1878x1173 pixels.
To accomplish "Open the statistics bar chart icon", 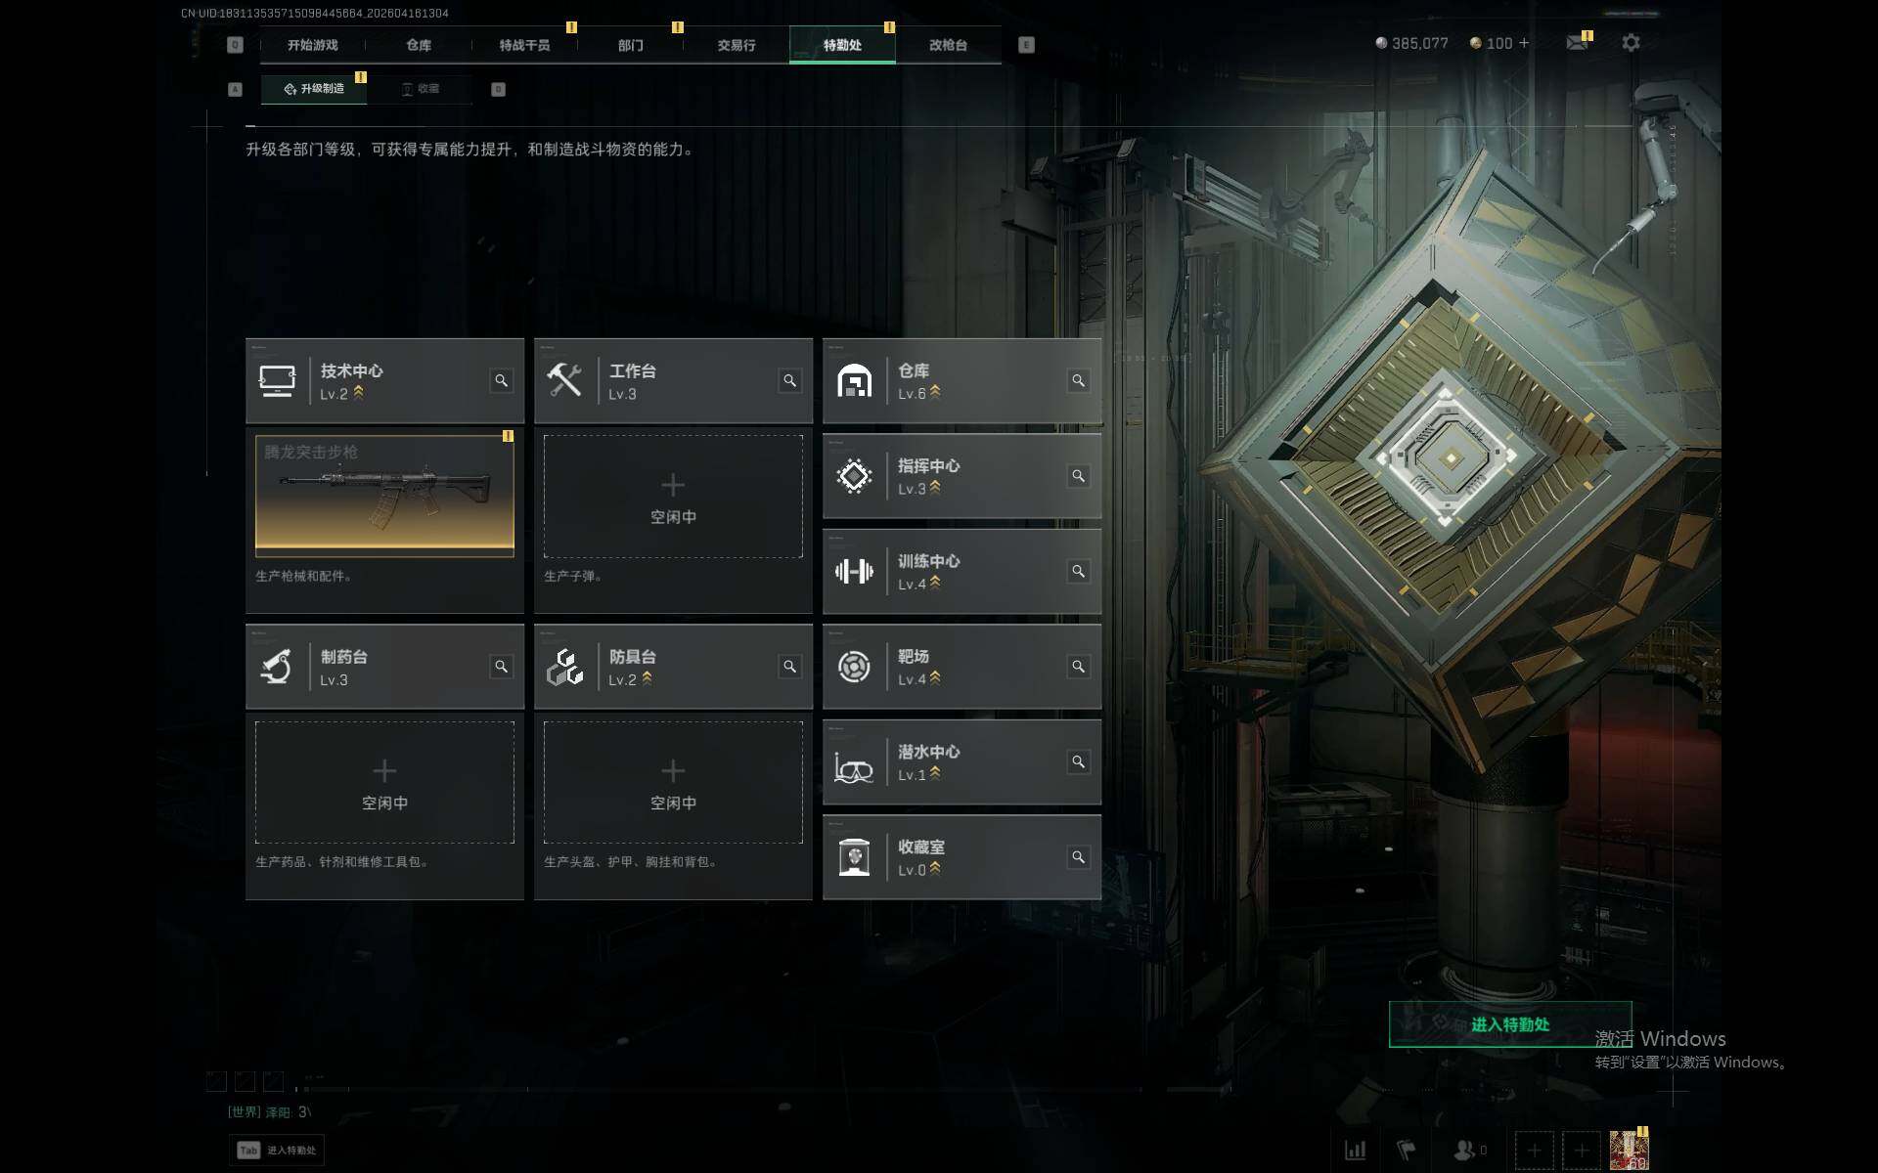I will coord(1356,1150).
